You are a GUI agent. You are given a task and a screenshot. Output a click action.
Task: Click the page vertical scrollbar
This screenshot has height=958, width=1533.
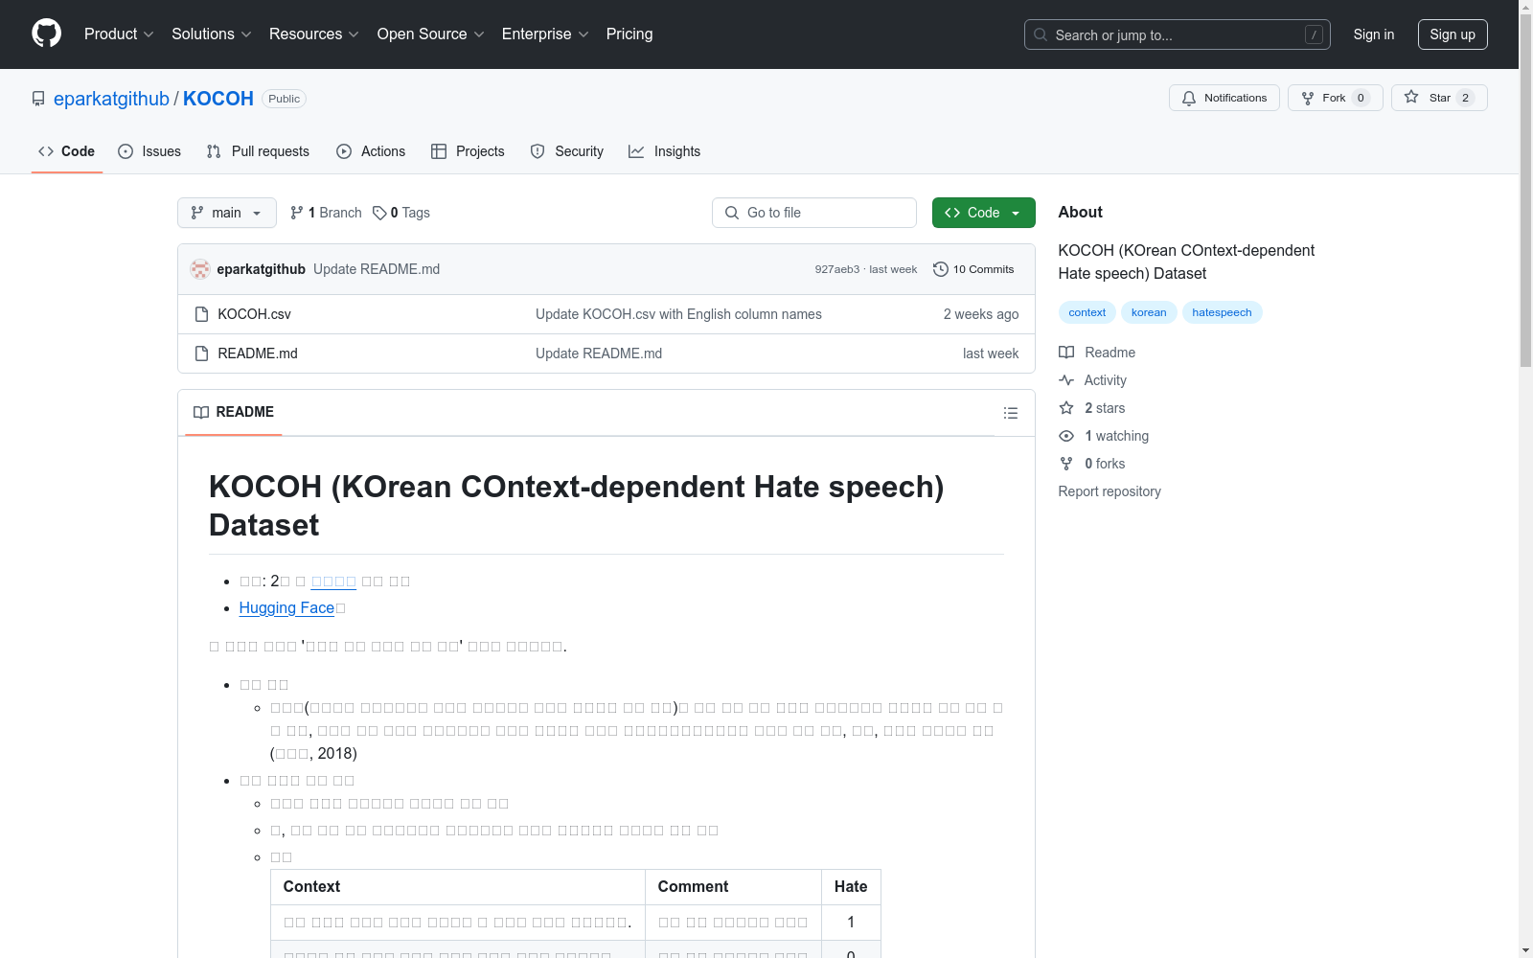(1525, 192)
